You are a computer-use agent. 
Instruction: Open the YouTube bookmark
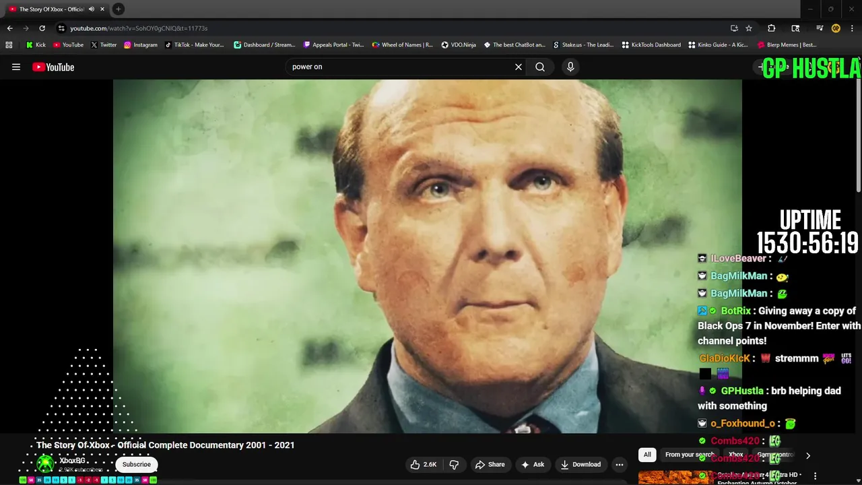coord(68,45)
